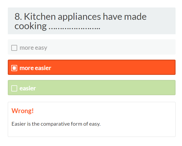Tick the "easier" checkbox

(x=14, y=88)
